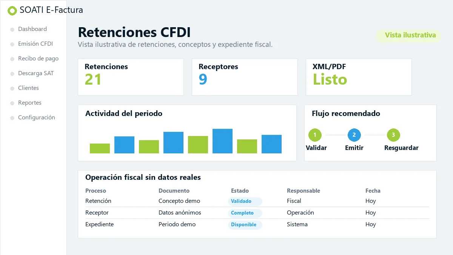Click the Concepto demo document cell
The image size is (453, 255).
(179, 201)
